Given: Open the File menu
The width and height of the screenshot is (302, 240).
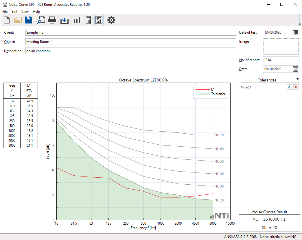Looking at the screenshot, I should point(5,12).
